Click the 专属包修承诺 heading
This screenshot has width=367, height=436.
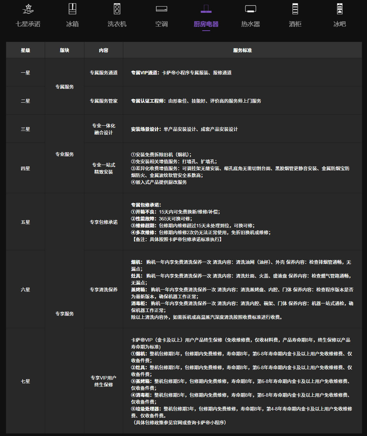coord(146,205)
